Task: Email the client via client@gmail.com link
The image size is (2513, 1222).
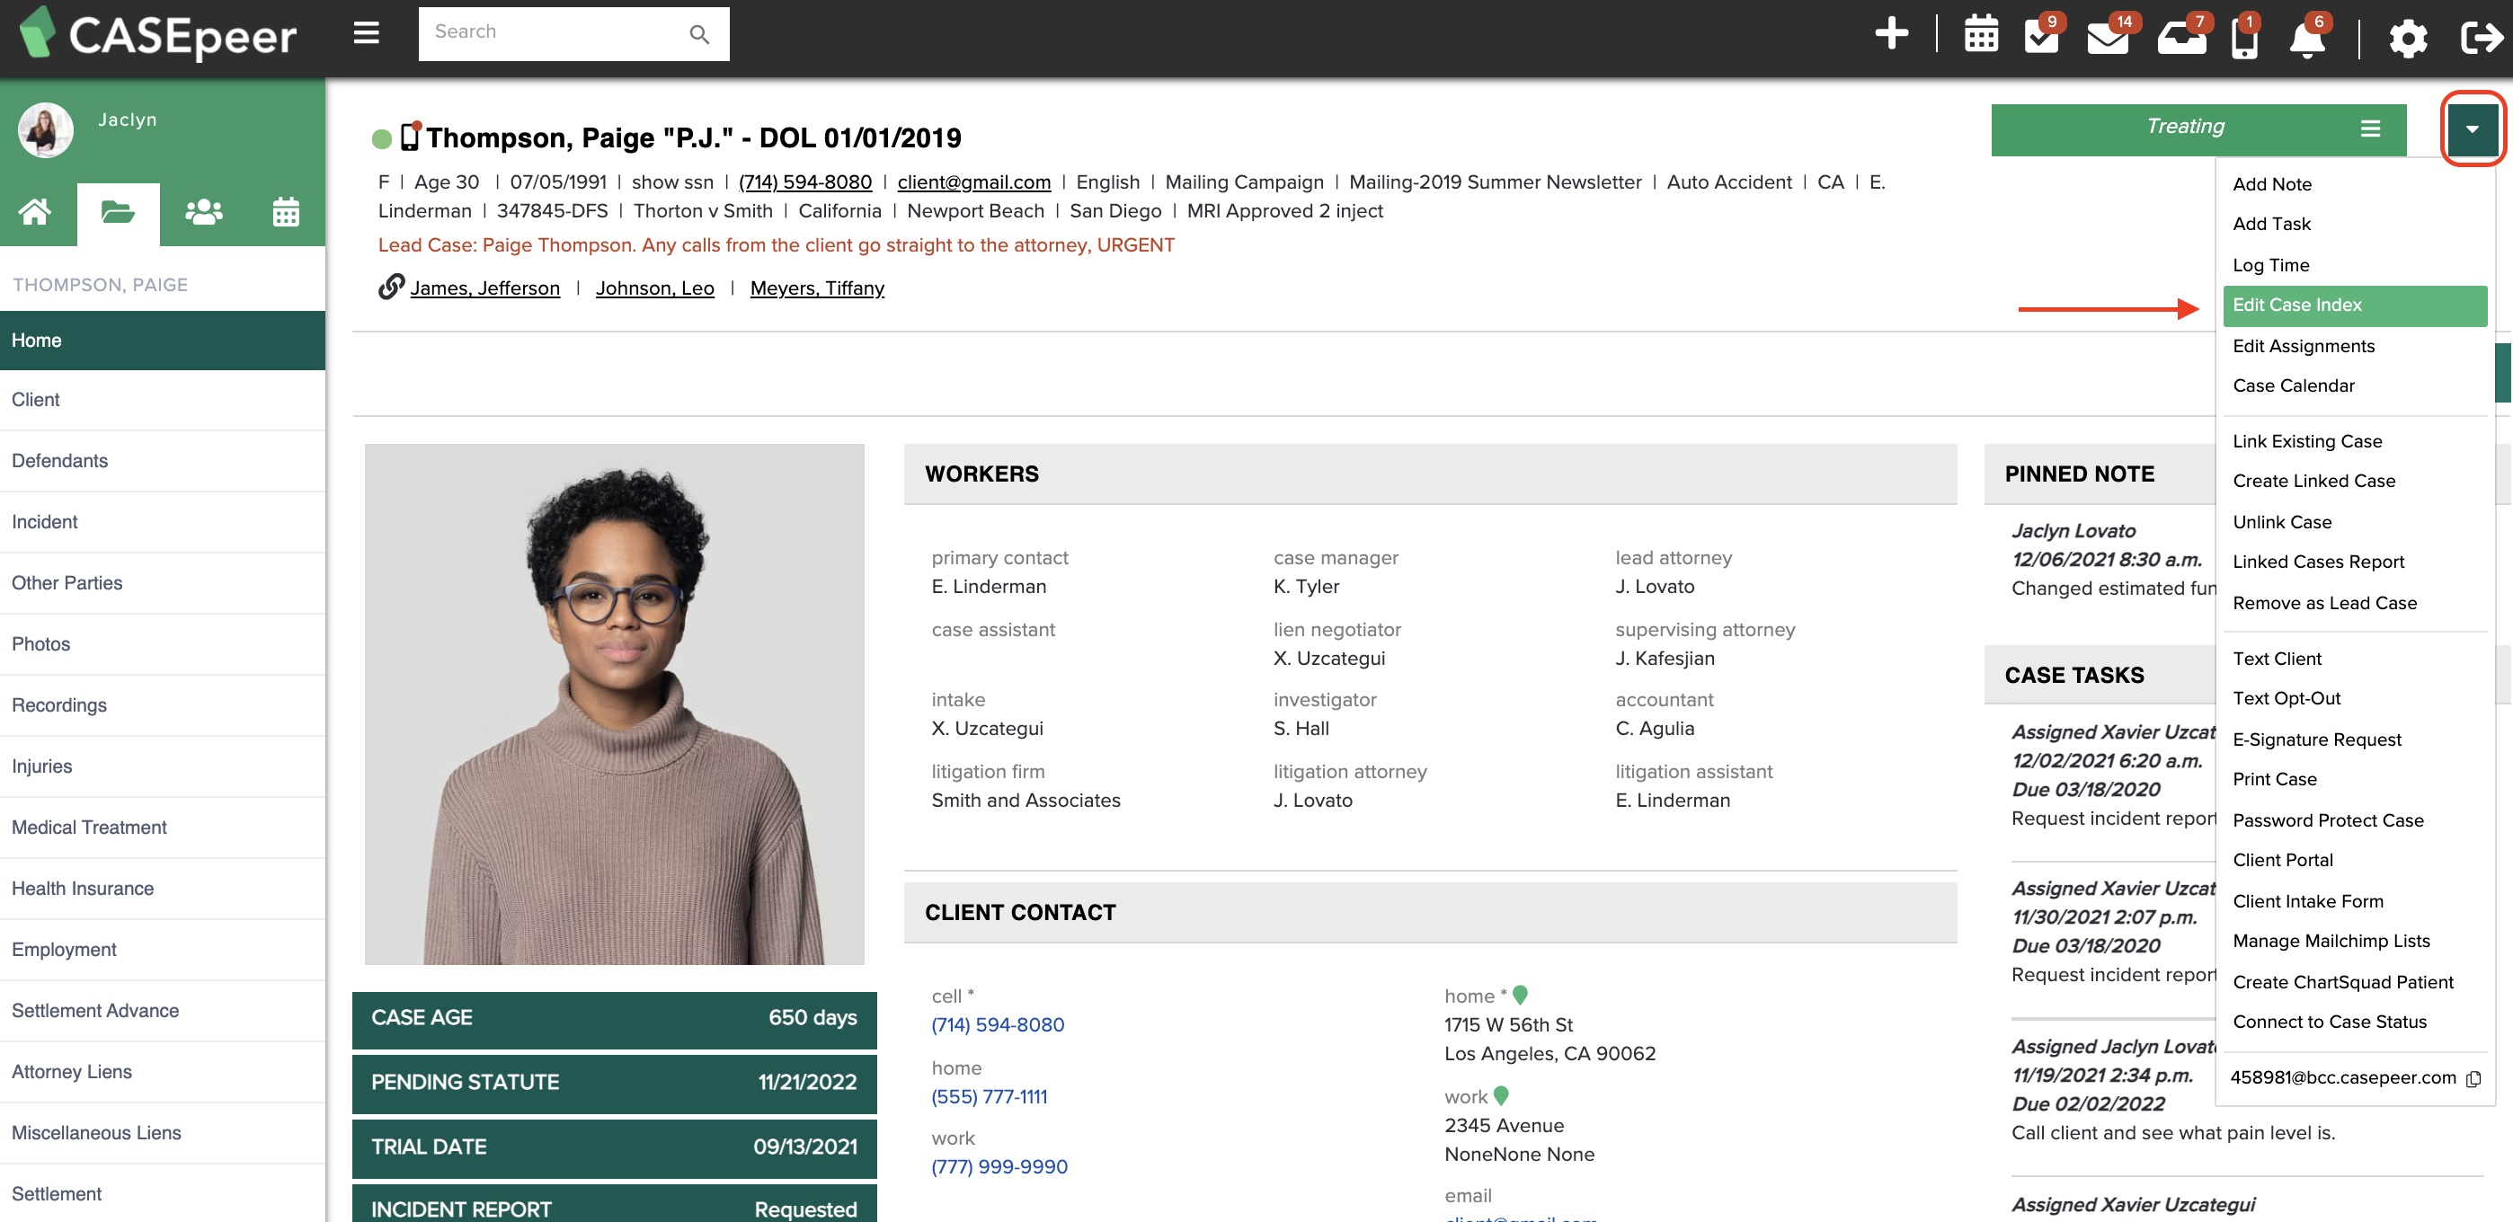Action: click(x=972, y=182)
